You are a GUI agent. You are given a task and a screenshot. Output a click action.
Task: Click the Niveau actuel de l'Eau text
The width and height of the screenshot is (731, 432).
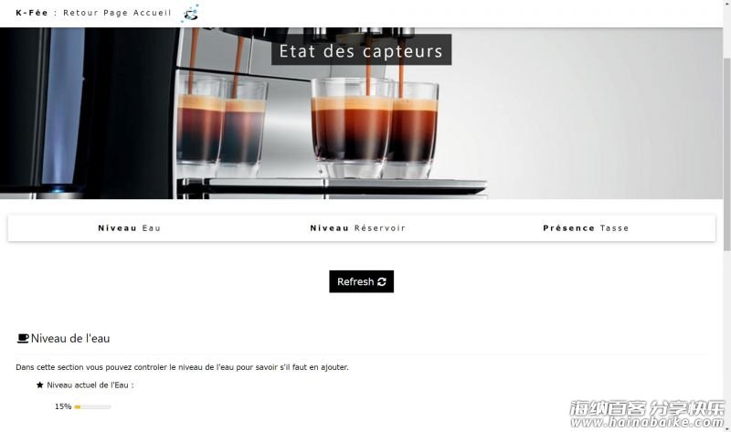[90, 385]
